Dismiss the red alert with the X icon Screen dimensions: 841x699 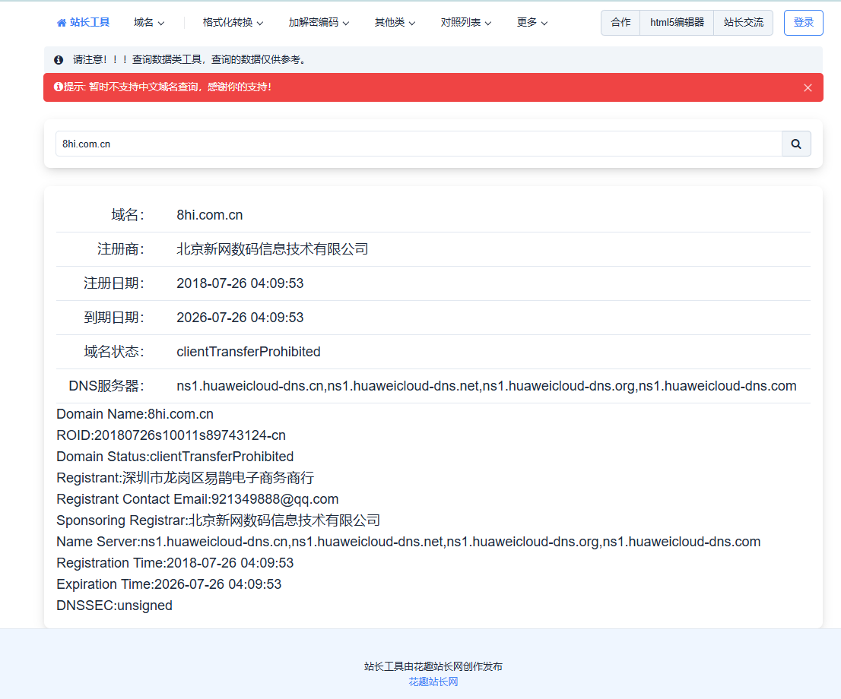(x=808, y=87)
